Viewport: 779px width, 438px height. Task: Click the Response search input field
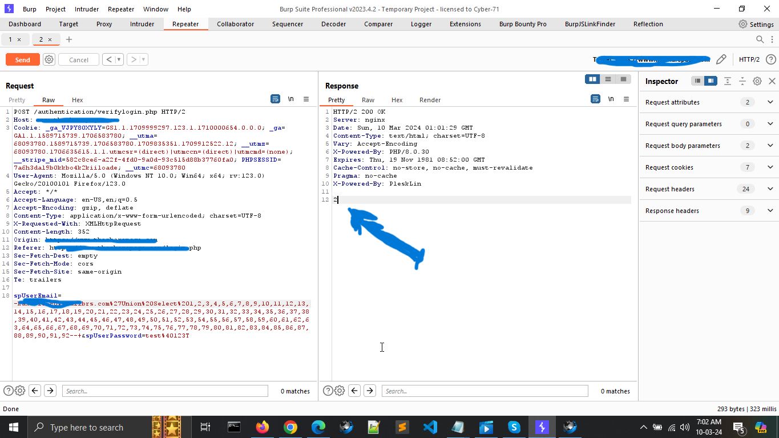[x=485, y=391]
